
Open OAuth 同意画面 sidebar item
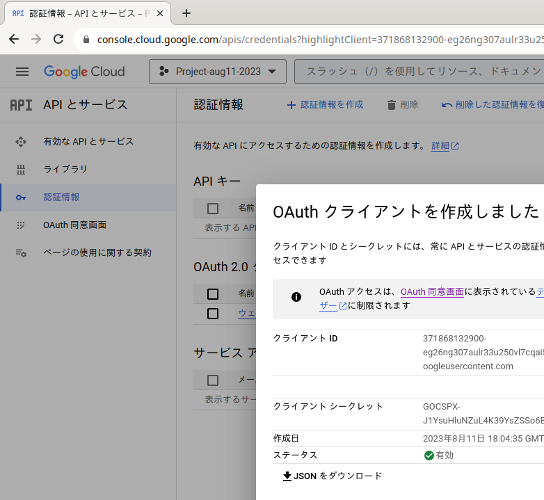(x=88, y=225)
